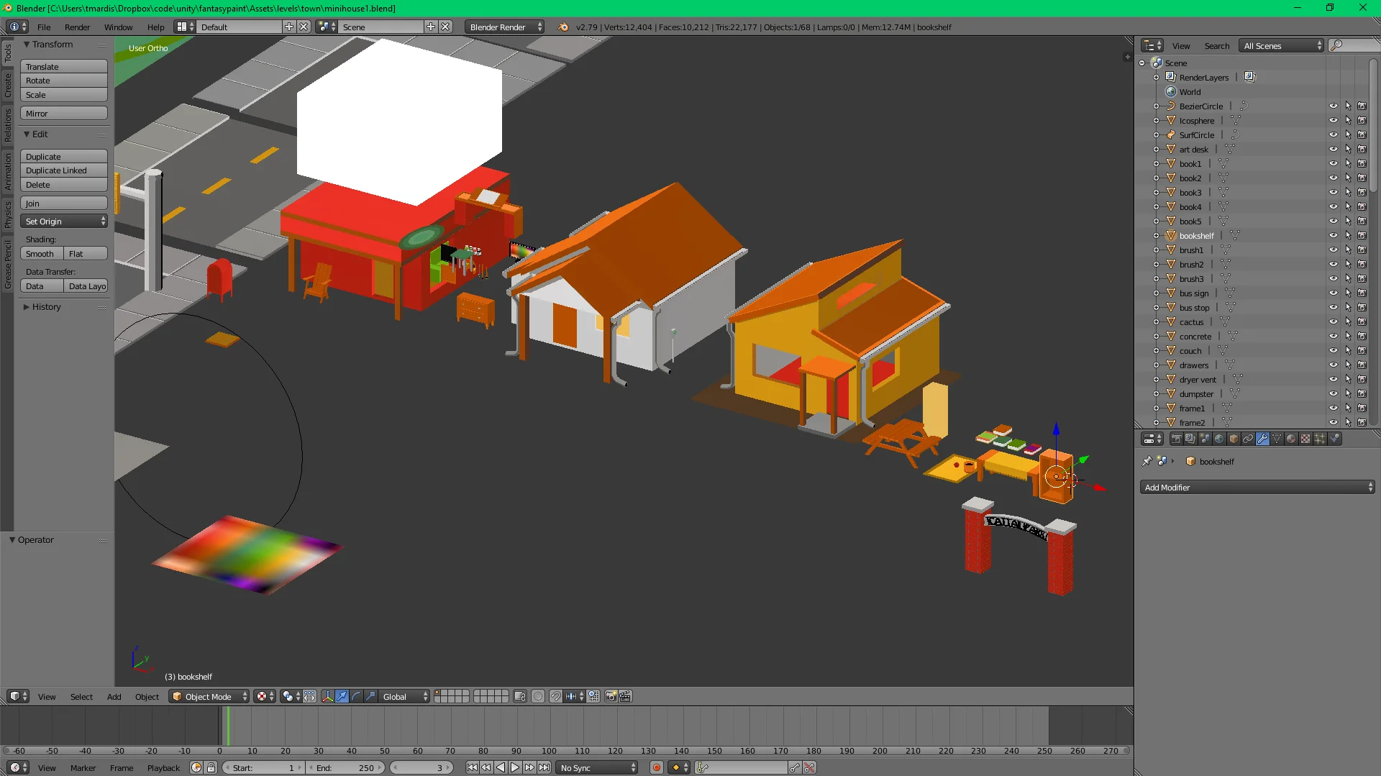Click the pin icon in properties panel
1381x776 pixels.
tap(1147, 461)
